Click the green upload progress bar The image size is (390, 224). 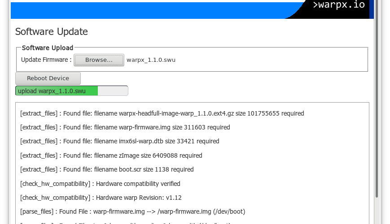tap(57, 91)
